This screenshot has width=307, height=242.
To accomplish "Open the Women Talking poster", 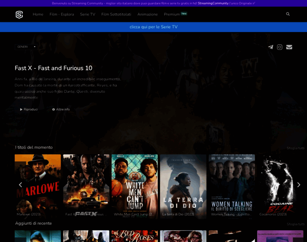I will [232, 186].
